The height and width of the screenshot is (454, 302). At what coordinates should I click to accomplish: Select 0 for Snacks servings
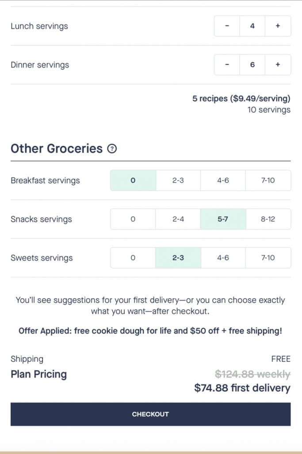coord(133,219)
